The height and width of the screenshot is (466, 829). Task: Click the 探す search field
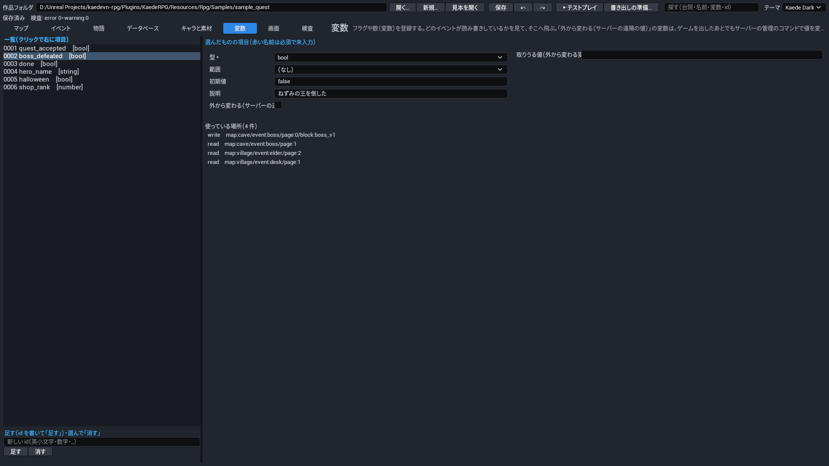712,7
